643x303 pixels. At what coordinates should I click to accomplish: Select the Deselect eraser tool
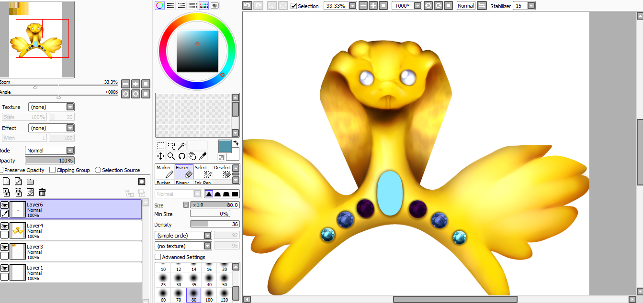(222, 172)
